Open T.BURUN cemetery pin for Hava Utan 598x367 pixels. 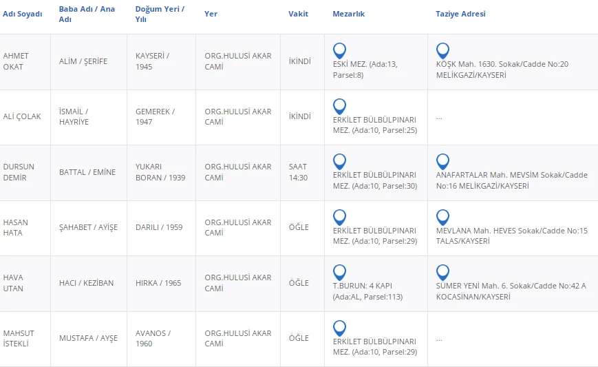pos(339,272)
